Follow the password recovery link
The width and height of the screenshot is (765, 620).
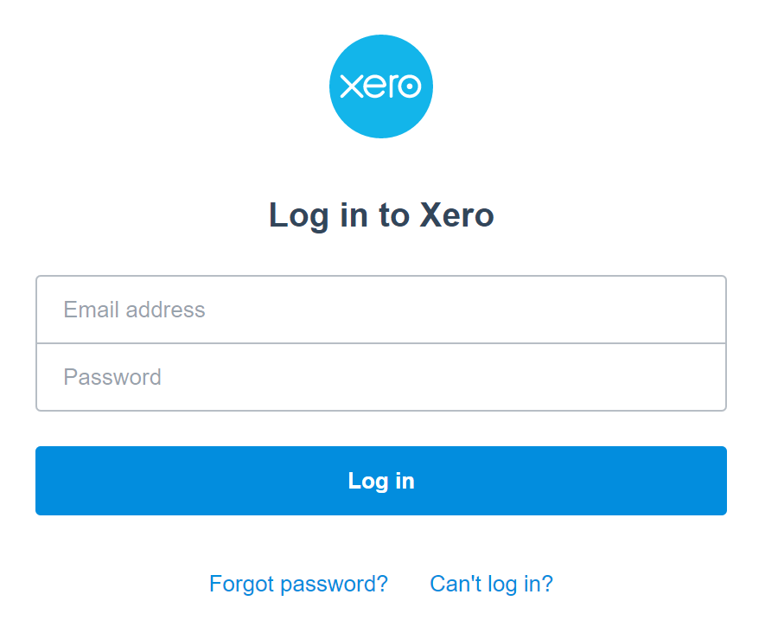point(298,584)
